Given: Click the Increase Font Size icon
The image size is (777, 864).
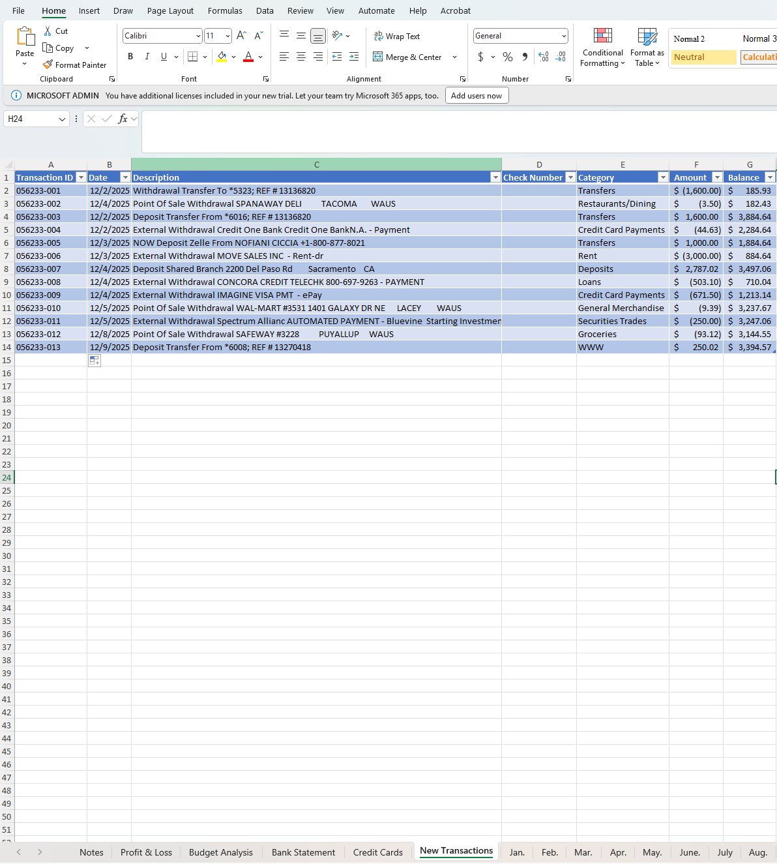Looking at the screenshot, I should (x=241, y=36).
